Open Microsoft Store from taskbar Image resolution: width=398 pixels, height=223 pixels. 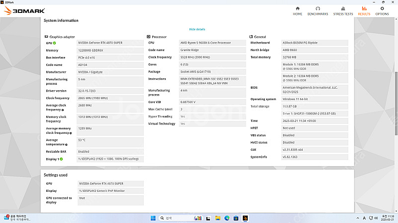click(236, 218)
